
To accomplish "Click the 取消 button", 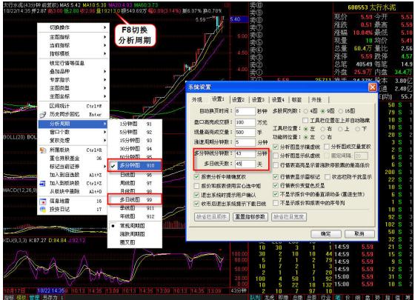I will point(359,234).
